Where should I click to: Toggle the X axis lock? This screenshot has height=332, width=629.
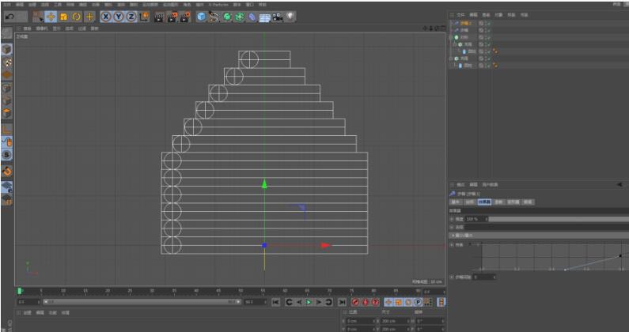click(107, 16)
